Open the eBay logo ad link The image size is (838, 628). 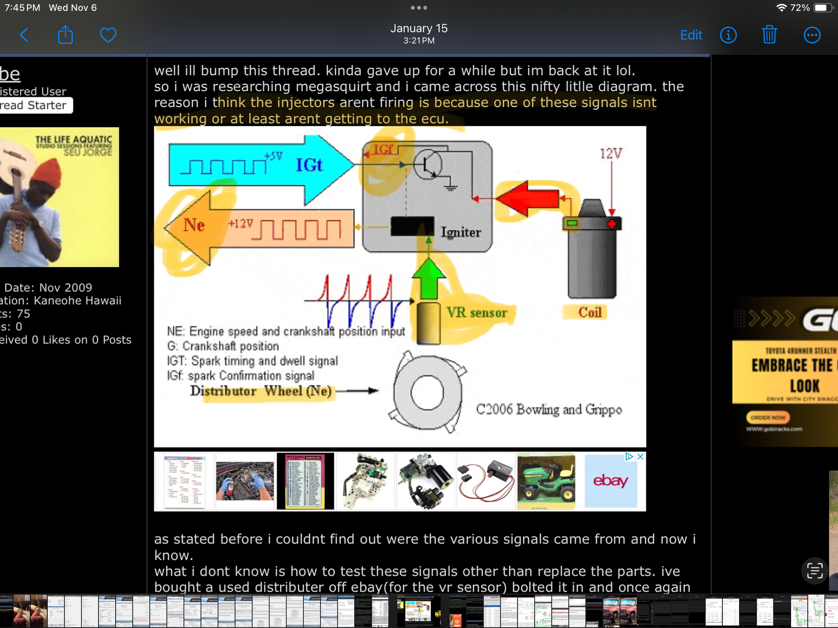pyautogui.click(x=610, y=481)
